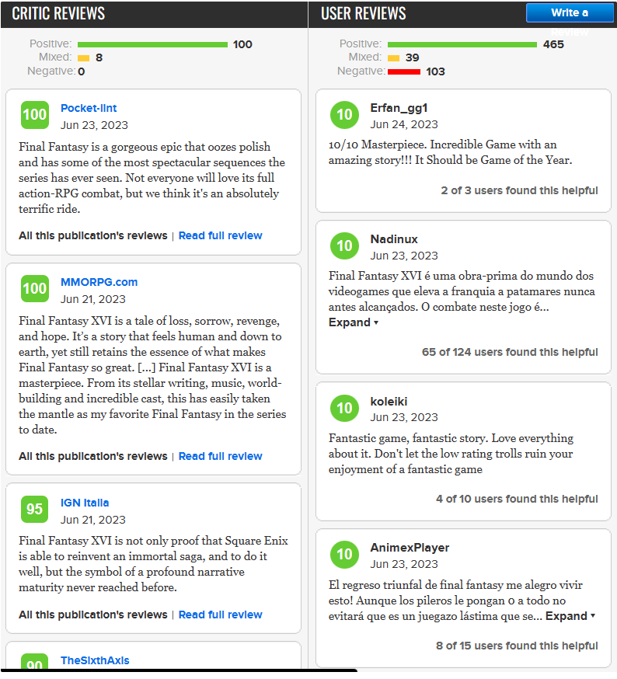The height and width of the screenshot is (679, 617).
Task: Open IGN Italia's Read full review link
Action: click(x=221, y=615)
